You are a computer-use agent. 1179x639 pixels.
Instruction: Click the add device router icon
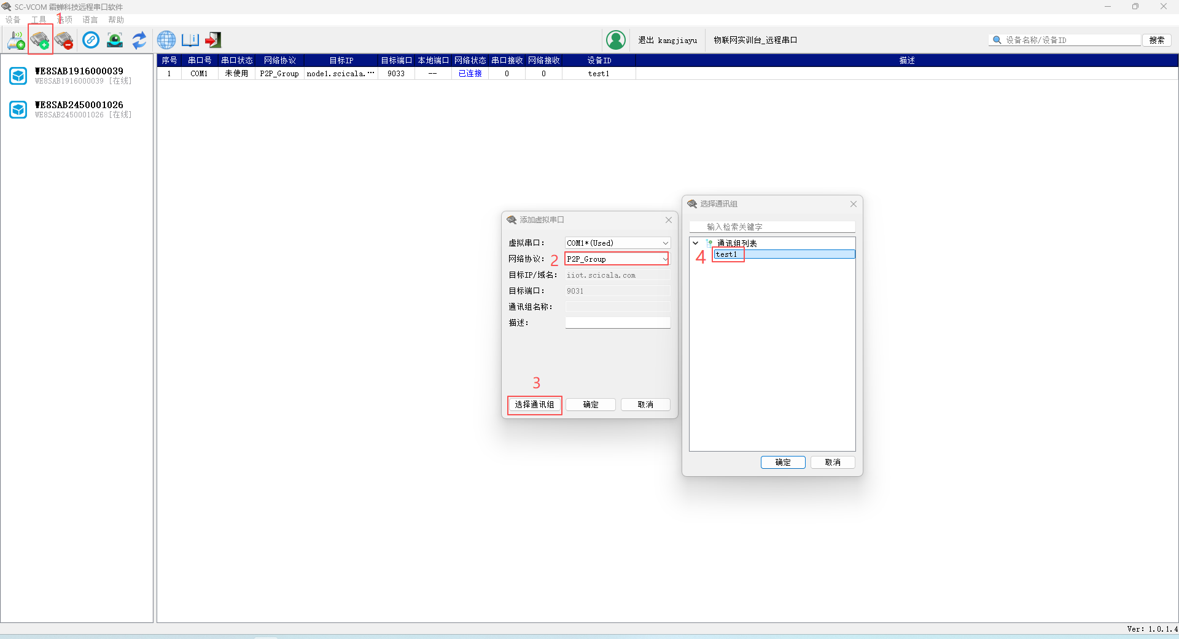coord(16,41)
